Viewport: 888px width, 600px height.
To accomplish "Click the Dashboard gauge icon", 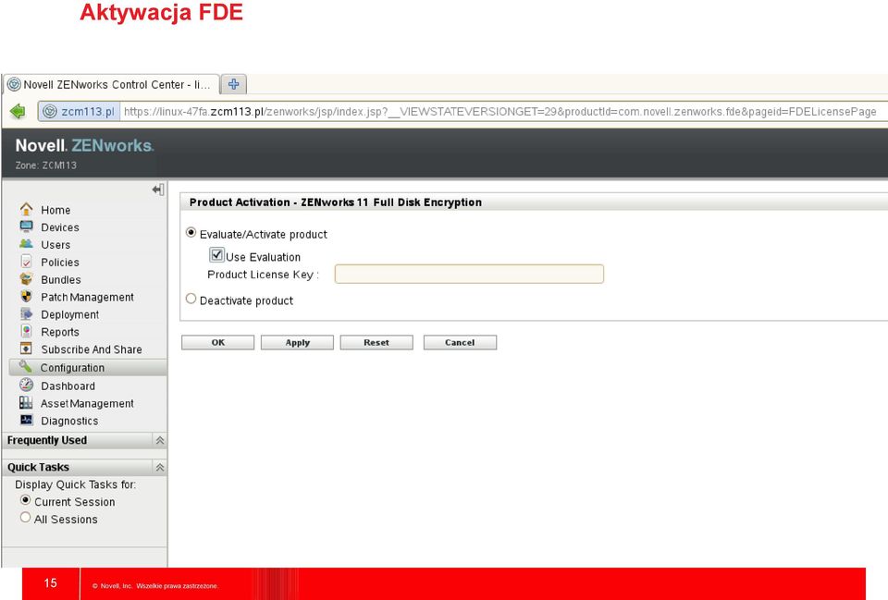I will pos(27,385).
